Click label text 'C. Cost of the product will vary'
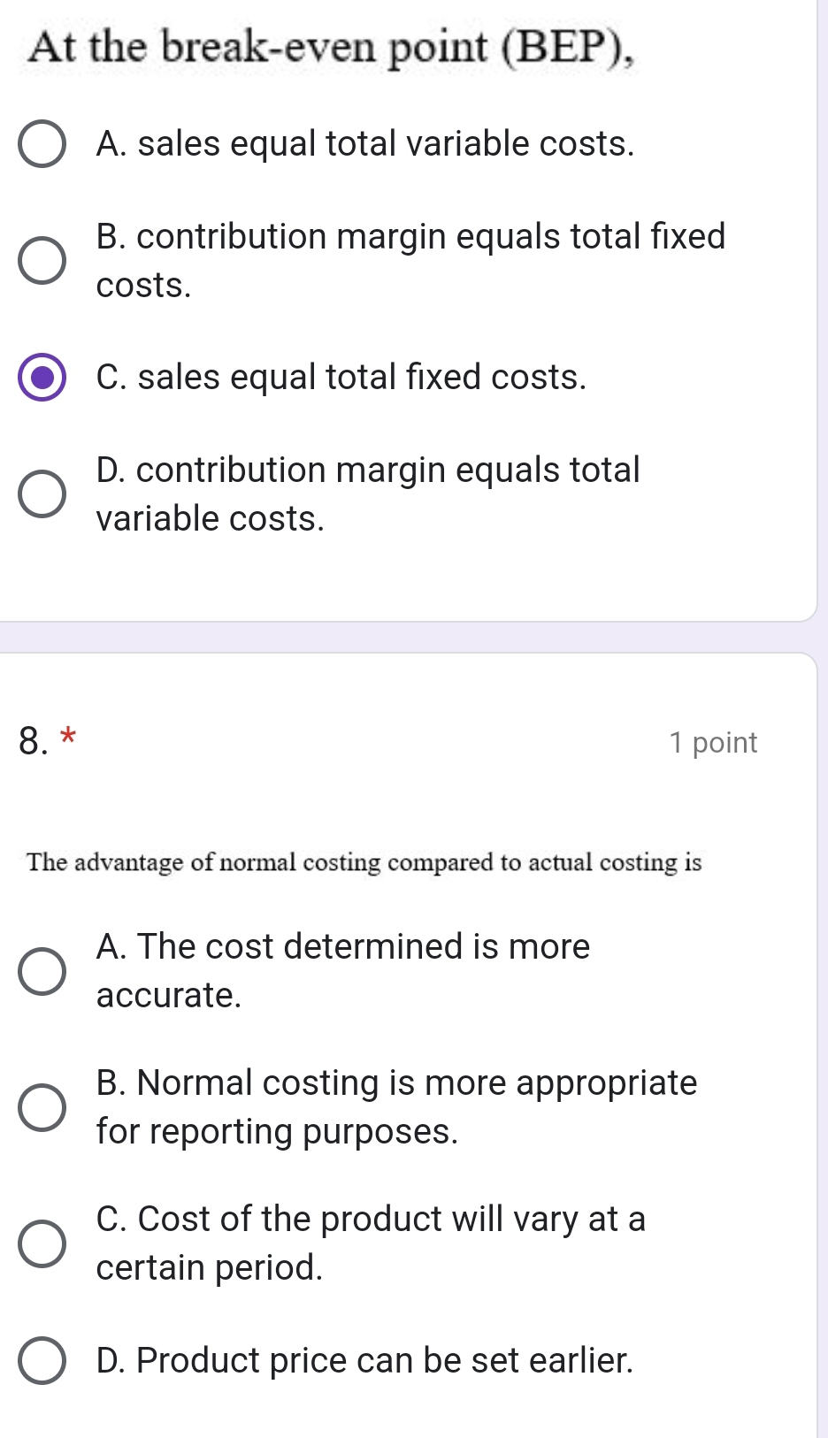The width and height of the screenshot is (828, 1438). click(x=371, y=1220)
